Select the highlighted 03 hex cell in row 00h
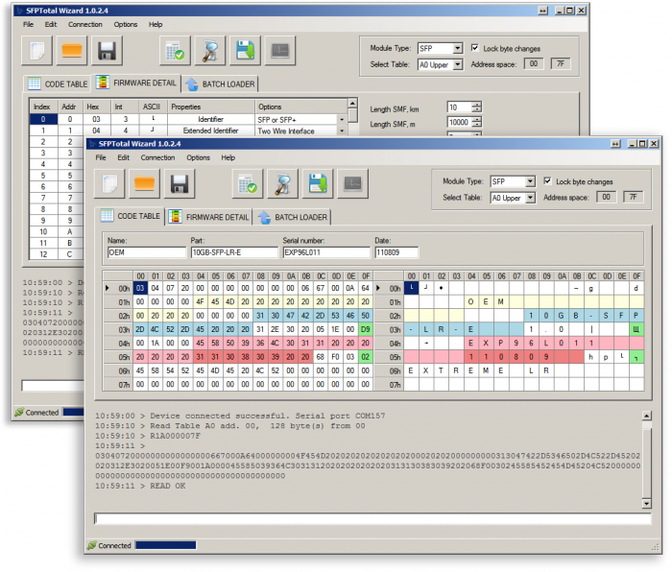Viewport: 672px width, 572px height. coord(140,288)
